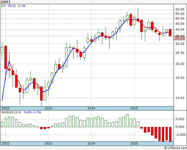Click the 30.00 price axis label
The width and height of the screenshot is (187, 150).
(180, 44)
